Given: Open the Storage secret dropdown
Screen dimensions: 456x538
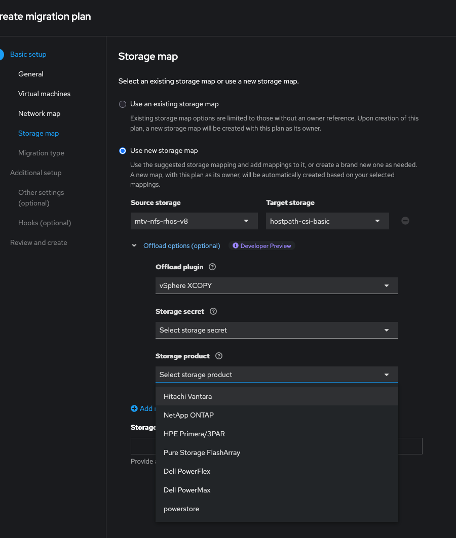Looking at the screenshot, I should click(x=276, y=330).
